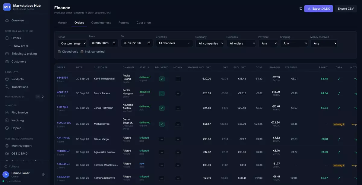Click the Export CSV button

pyautogui.click(x=346, y=9)
